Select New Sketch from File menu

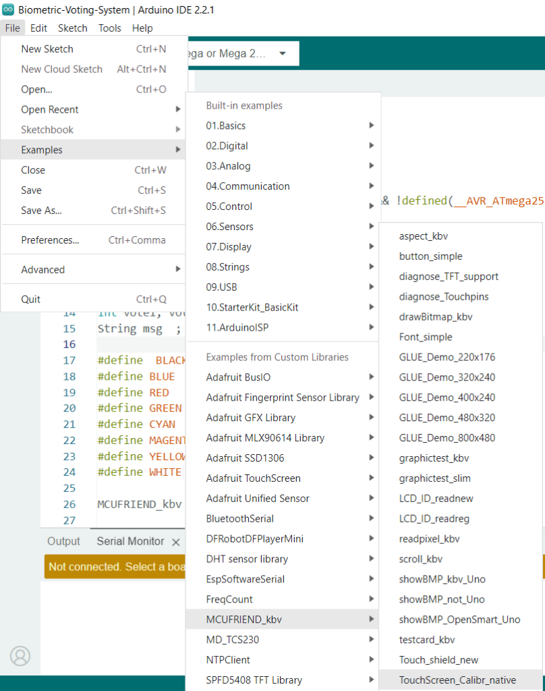point(93,49)
